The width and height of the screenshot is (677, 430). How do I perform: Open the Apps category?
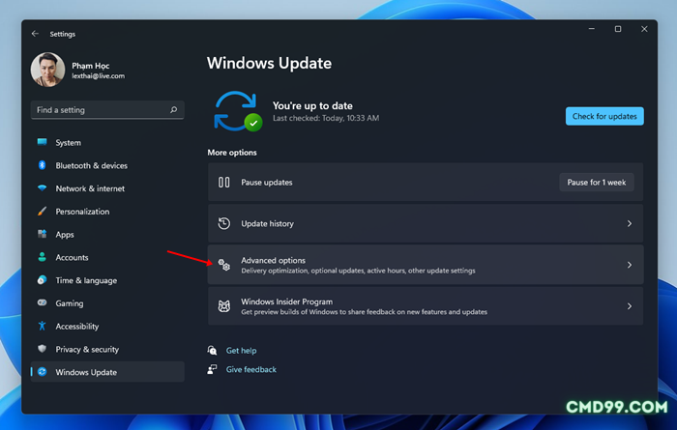pyautogui.click(x=107, y=235)
